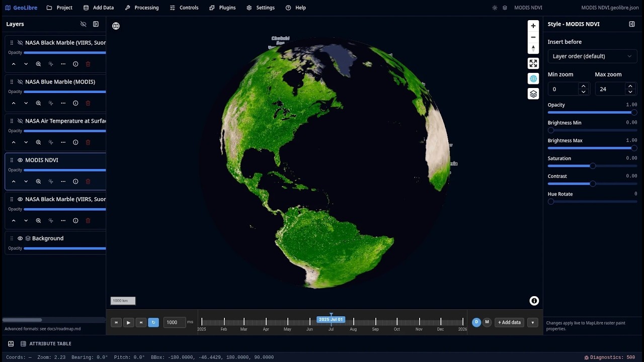Click the 2025 Jul 01 timeline marker
The width and height of the screenshot is (644, 362).
pyautogui.click(x=331, y=320)
